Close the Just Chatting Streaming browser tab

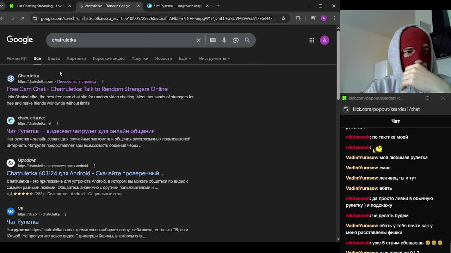(69, 6)
